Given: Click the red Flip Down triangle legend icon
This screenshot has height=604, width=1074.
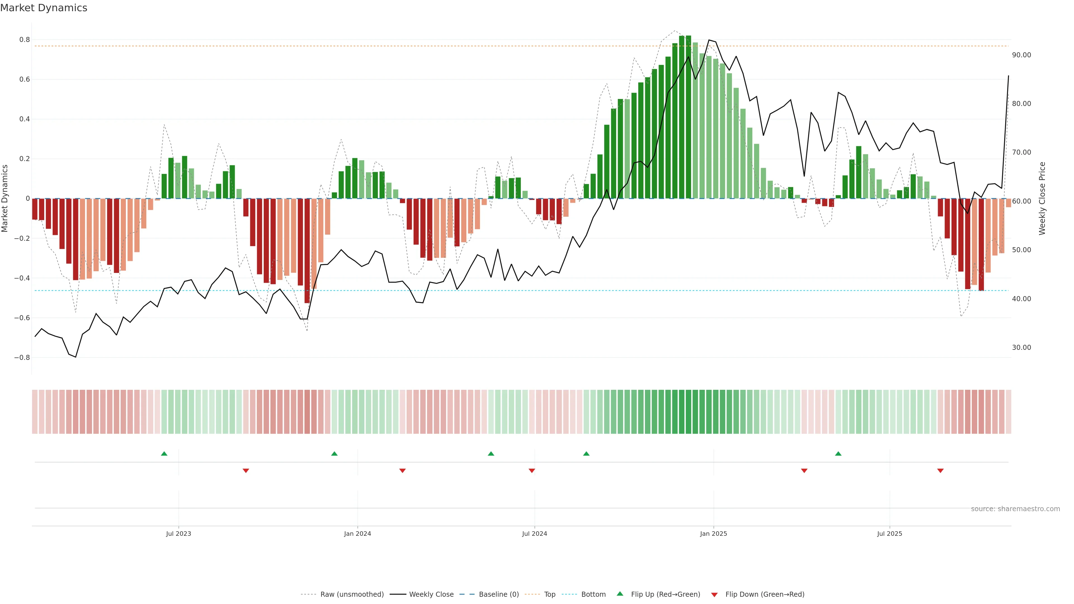Looking at the screenshot, I should [714, 595].
